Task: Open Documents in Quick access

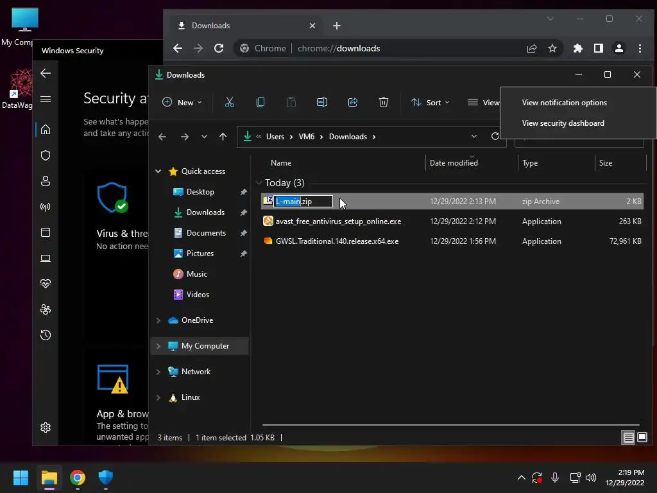Action: [x=206, y=233]
